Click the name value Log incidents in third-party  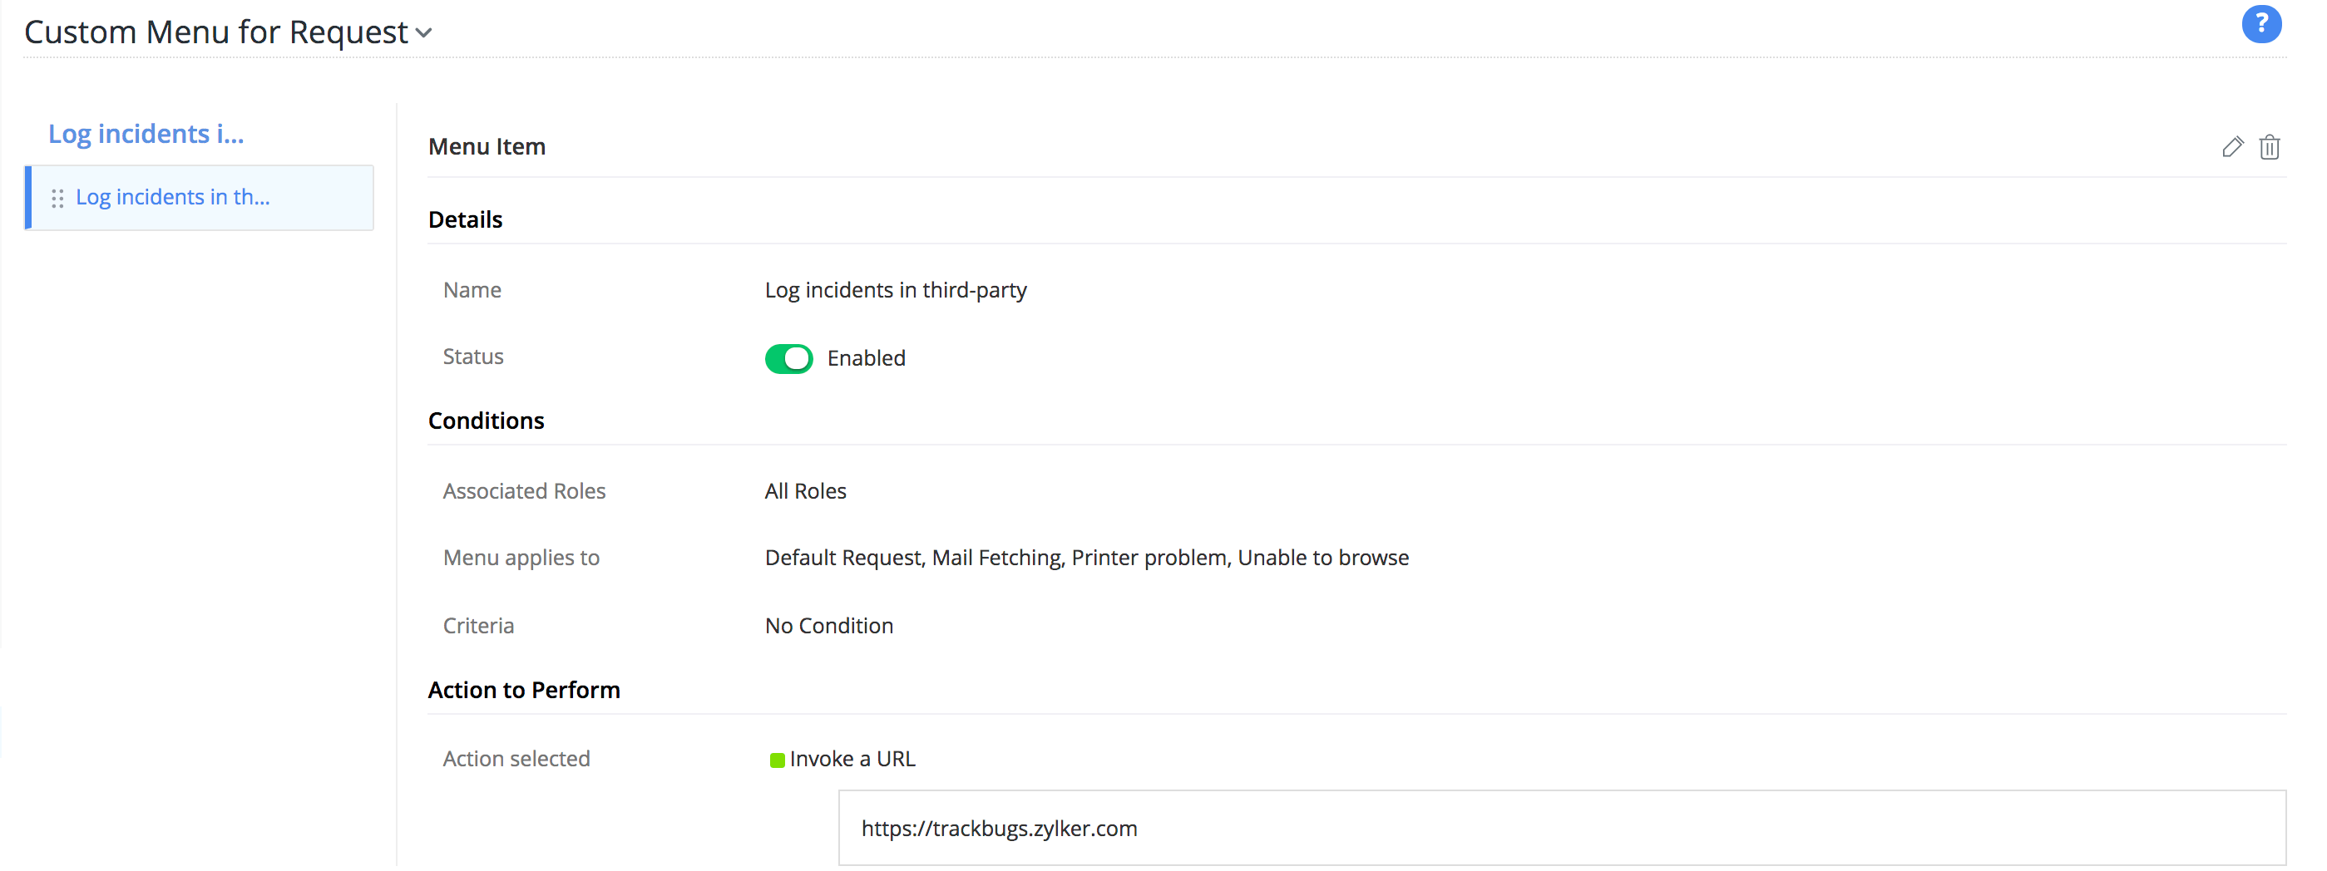[894, 290]
